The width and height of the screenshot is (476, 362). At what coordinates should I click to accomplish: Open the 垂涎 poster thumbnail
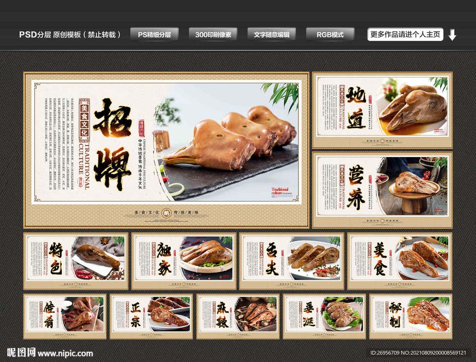tap(324, 316)
